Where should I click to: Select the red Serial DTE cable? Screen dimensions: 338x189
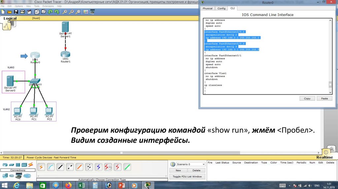click(118, 167)
